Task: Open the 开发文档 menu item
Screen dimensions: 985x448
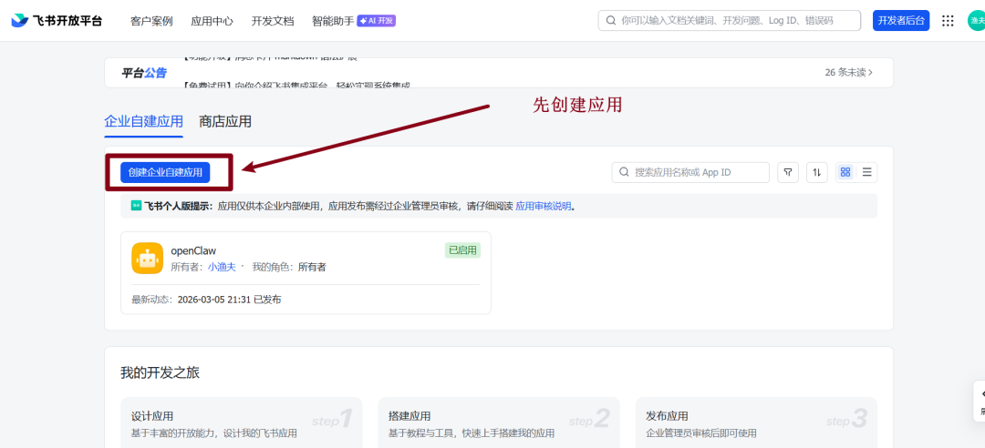Action: [x=272, y=21]
